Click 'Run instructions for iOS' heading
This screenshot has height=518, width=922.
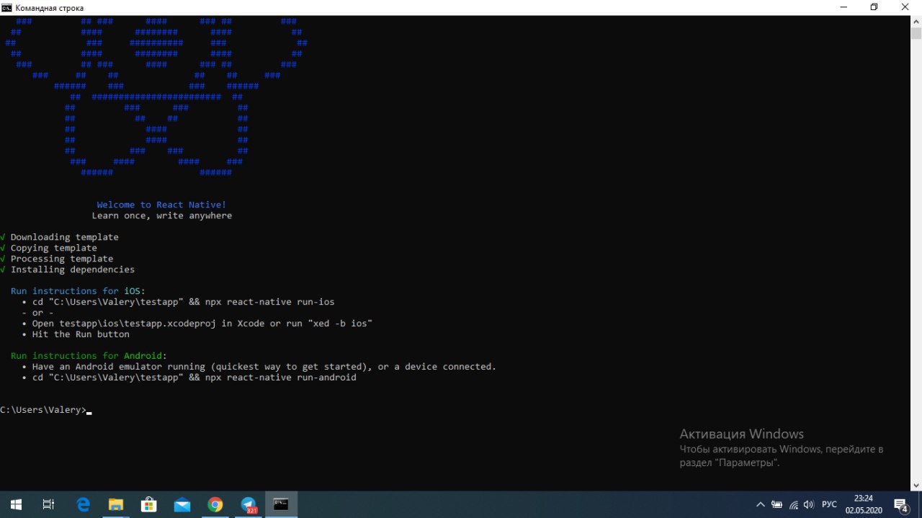78,291
